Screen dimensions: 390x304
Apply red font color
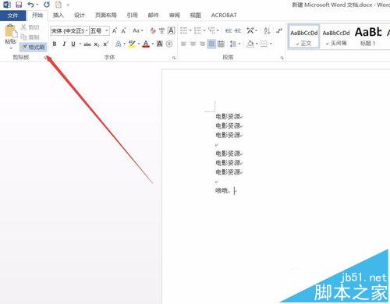click(x=146, y=44)
